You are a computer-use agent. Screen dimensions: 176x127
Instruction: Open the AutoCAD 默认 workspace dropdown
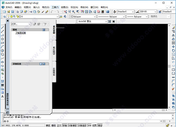(92, 21)
